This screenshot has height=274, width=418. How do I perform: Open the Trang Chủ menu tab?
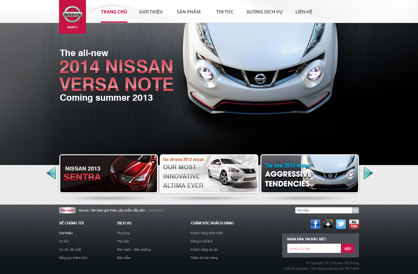tap(114, 12)
